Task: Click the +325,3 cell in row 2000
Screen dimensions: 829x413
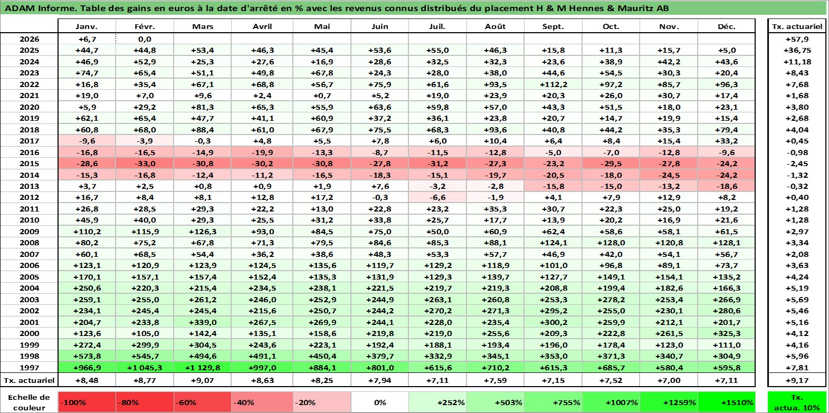Action: point(727,333)
